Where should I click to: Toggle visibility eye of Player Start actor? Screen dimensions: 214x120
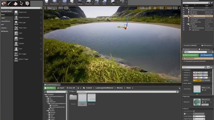tap(184, 14)
